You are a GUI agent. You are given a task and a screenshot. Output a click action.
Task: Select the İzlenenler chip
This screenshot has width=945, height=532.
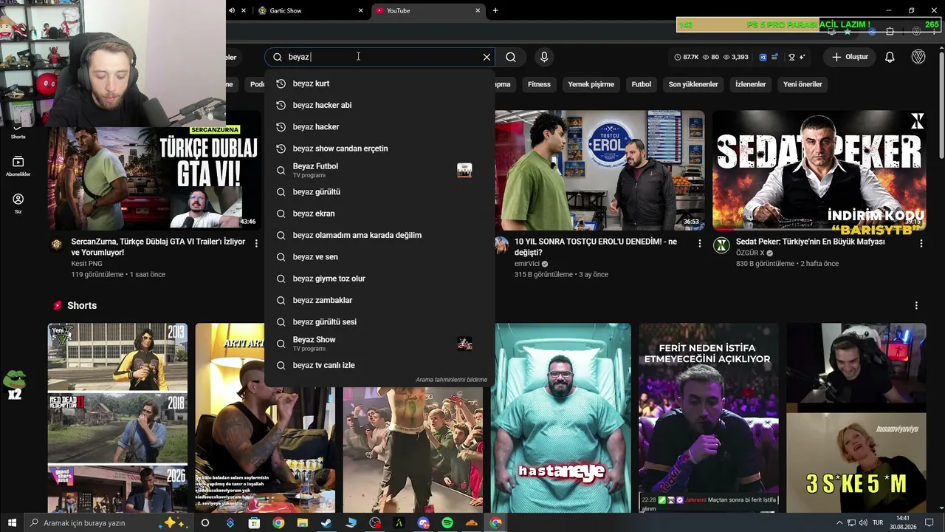point(751,84)
